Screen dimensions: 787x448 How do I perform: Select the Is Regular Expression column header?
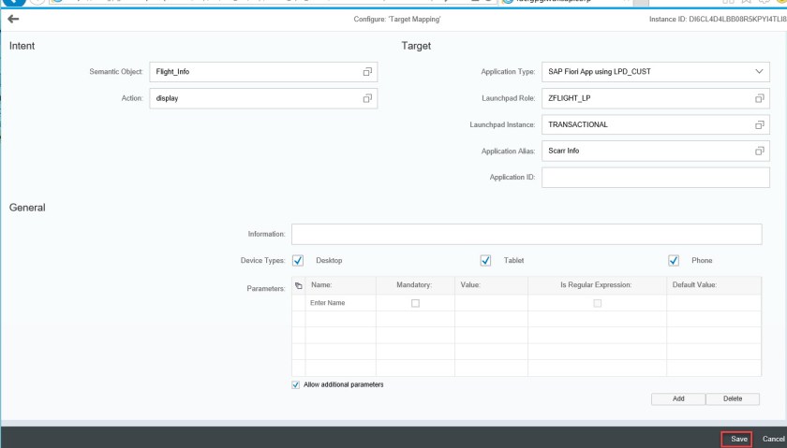tap(597, 285)
